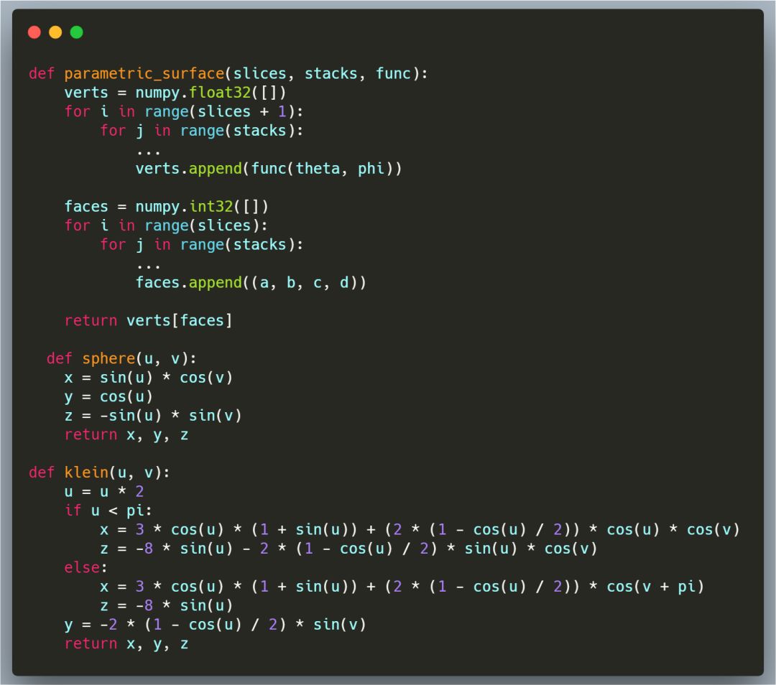This screenshot has width=776, height=685.
Task: Click the x assignment ending 'cos(v + pi)'
Action: [402, 587]
